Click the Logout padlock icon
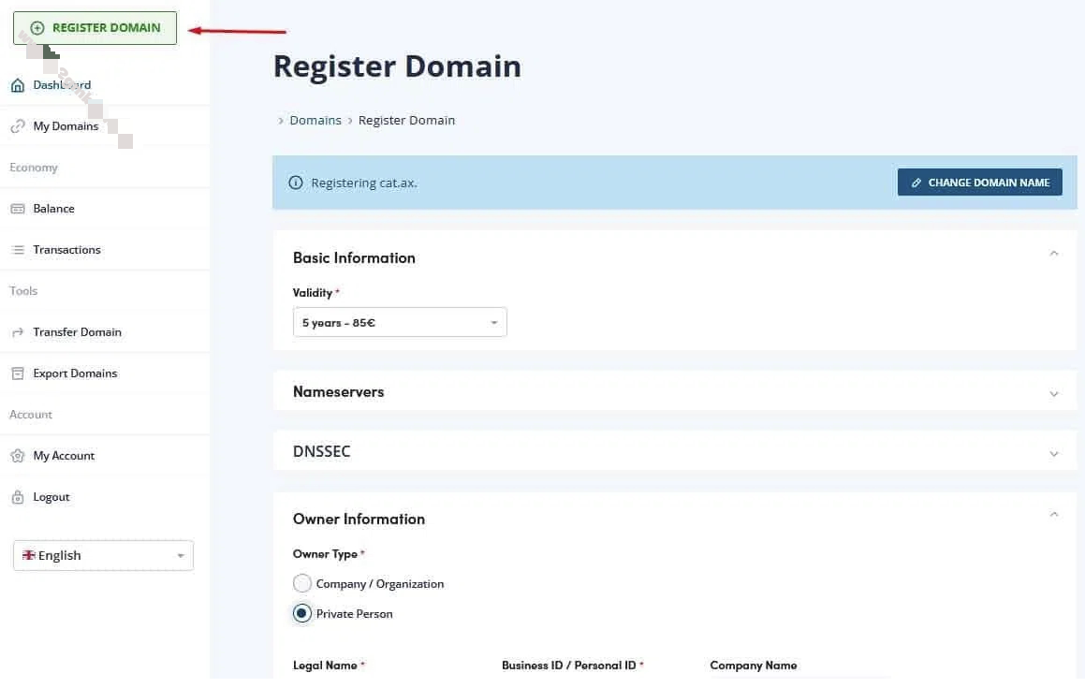The image size is (1085, 688). point(17,497)
